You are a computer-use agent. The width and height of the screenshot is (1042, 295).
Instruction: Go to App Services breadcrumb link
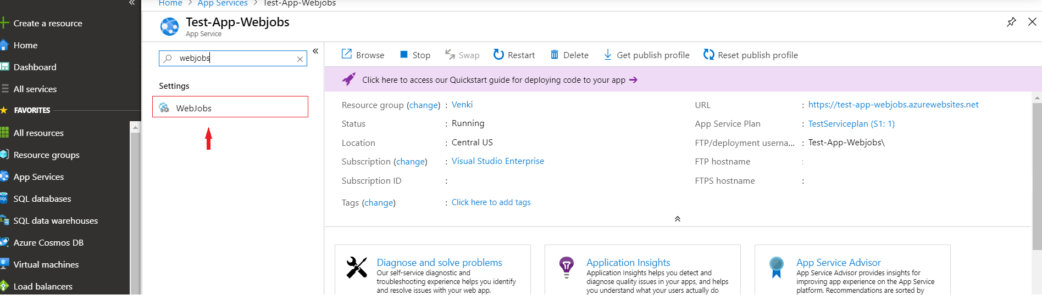(223, 3)
